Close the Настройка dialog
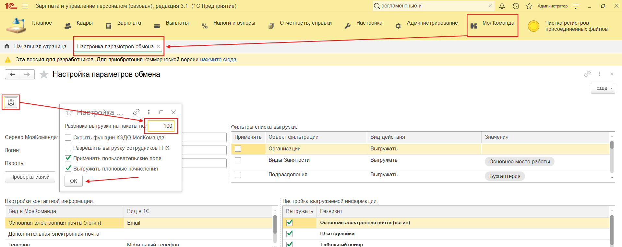622x247 pixels. click(x=173, y=112)
